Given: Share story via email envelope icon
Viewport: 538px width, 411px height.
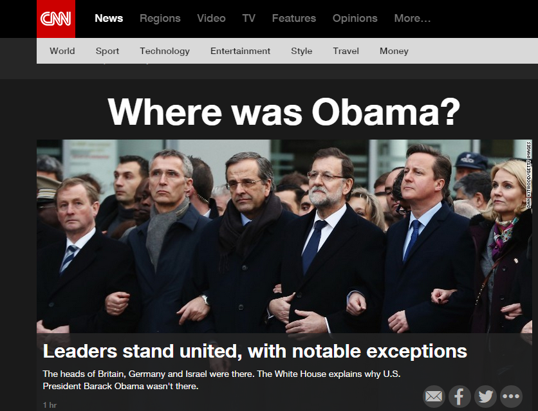Looking at the screenshot, I should point(434,397).
